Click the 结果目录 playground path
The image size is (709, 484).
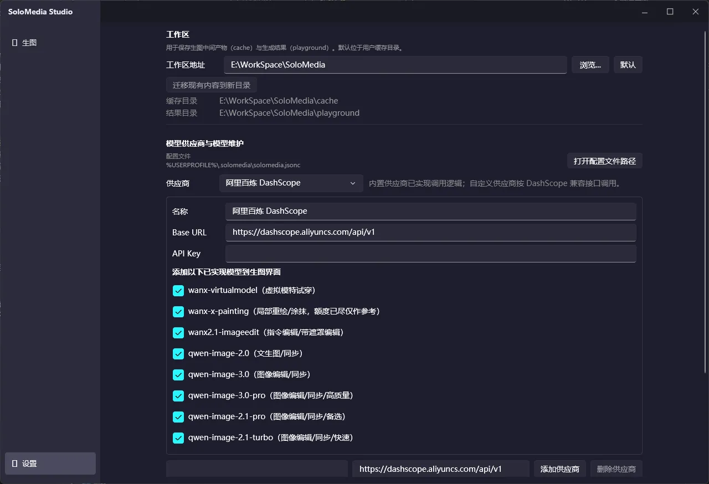tap(289, 113)
